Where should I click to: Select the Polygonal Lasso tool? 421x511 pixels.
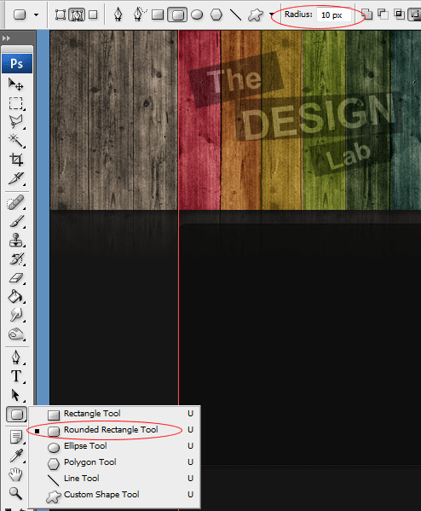[16, 122]
